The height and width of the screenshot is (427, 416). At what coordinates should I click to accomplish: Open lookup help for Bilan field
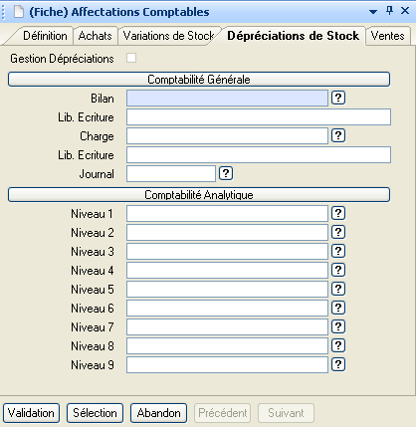pyautogui.click(x=338, y=98)
